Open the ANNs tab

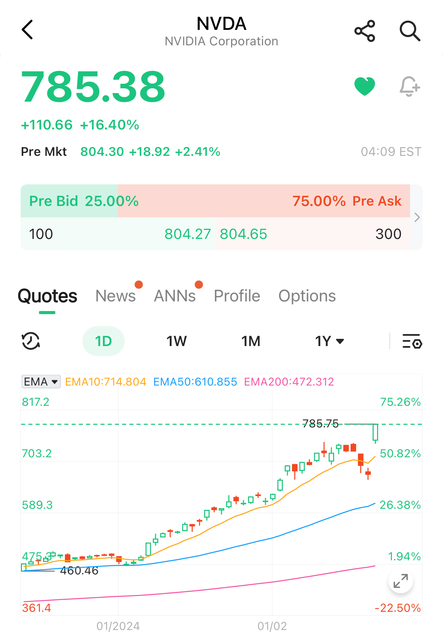click(x=175, y=296)
